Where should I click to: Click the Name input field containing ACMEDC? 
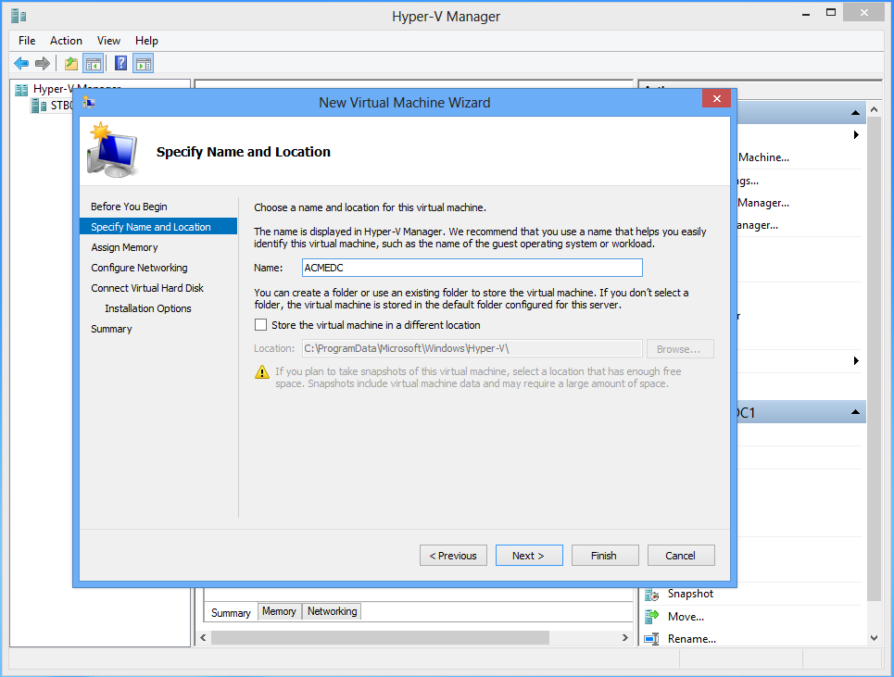(x=472, y=268)
